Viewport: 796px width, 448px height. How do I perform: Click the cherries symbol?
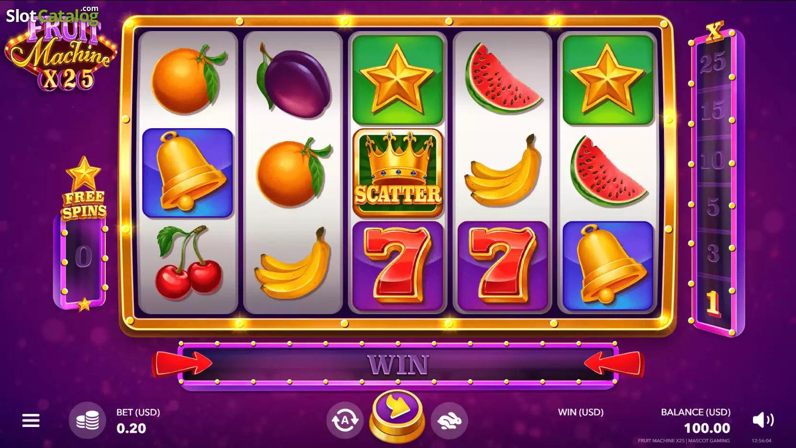pos(188,263)
